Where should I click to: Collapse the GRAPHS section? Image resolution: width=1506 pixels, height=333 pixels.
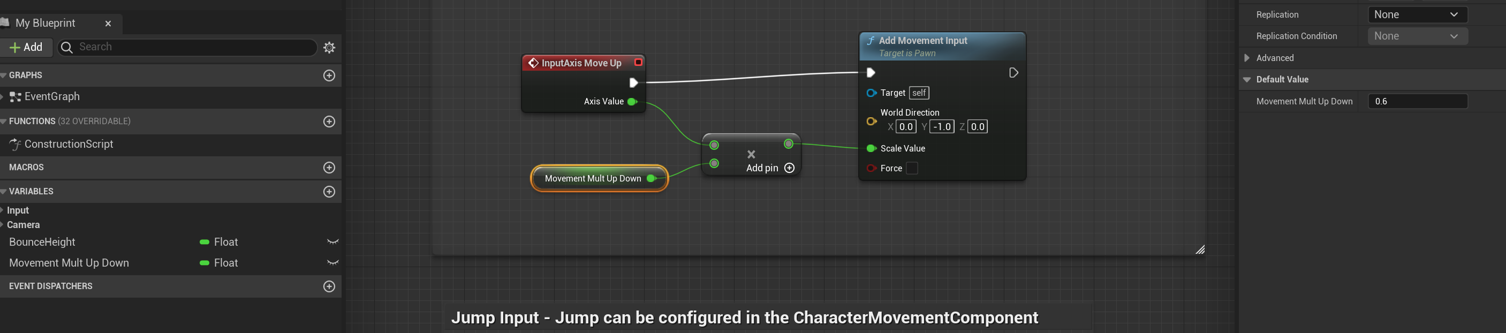tap(4, 75)
